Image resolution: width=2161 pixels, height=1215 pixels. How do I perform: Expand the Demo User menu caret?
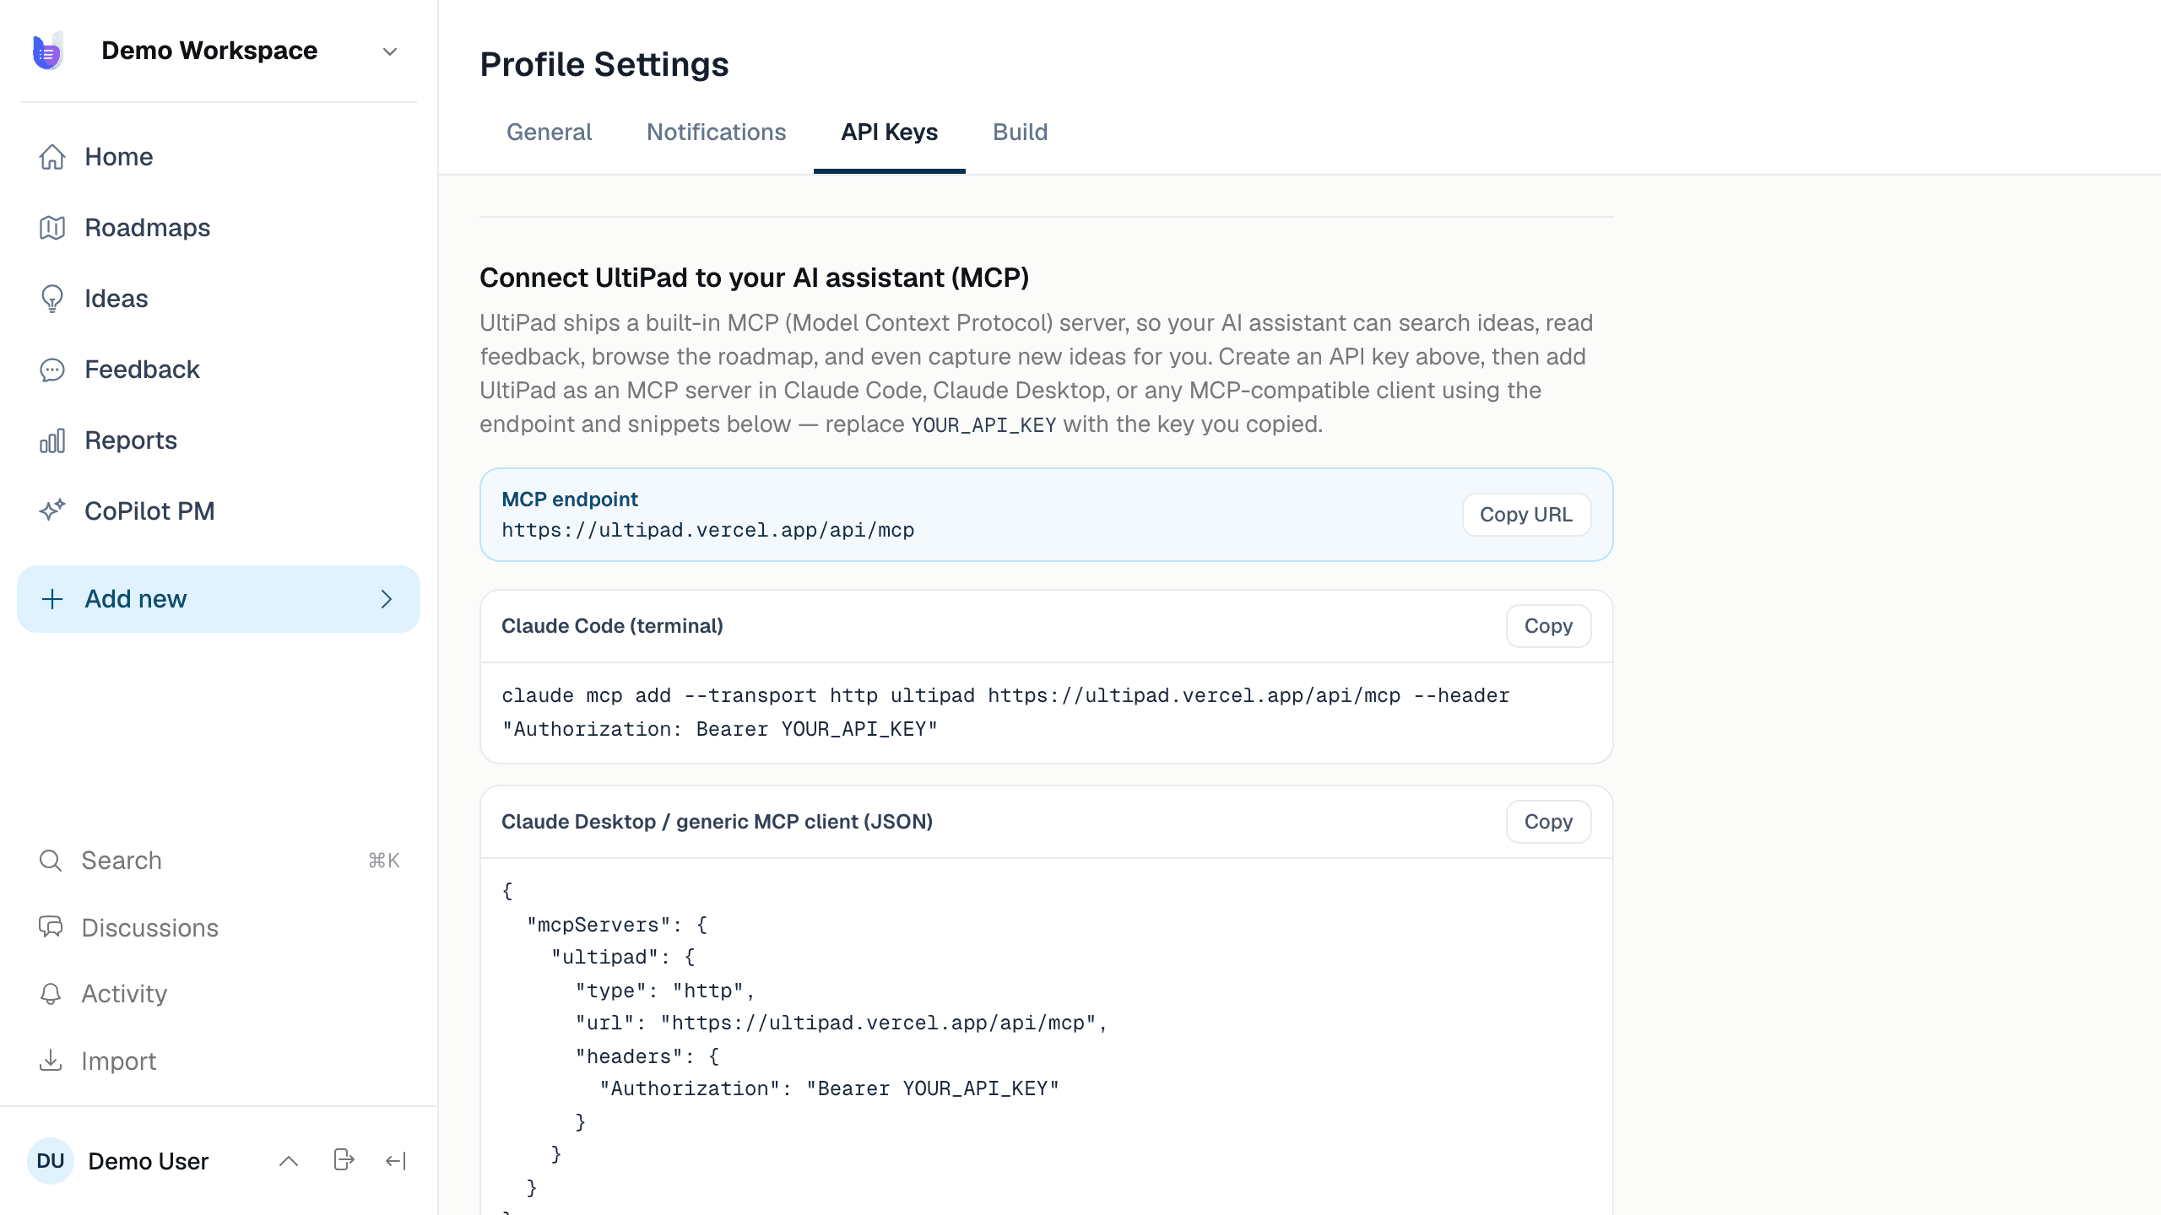[x=289, y=1161]
